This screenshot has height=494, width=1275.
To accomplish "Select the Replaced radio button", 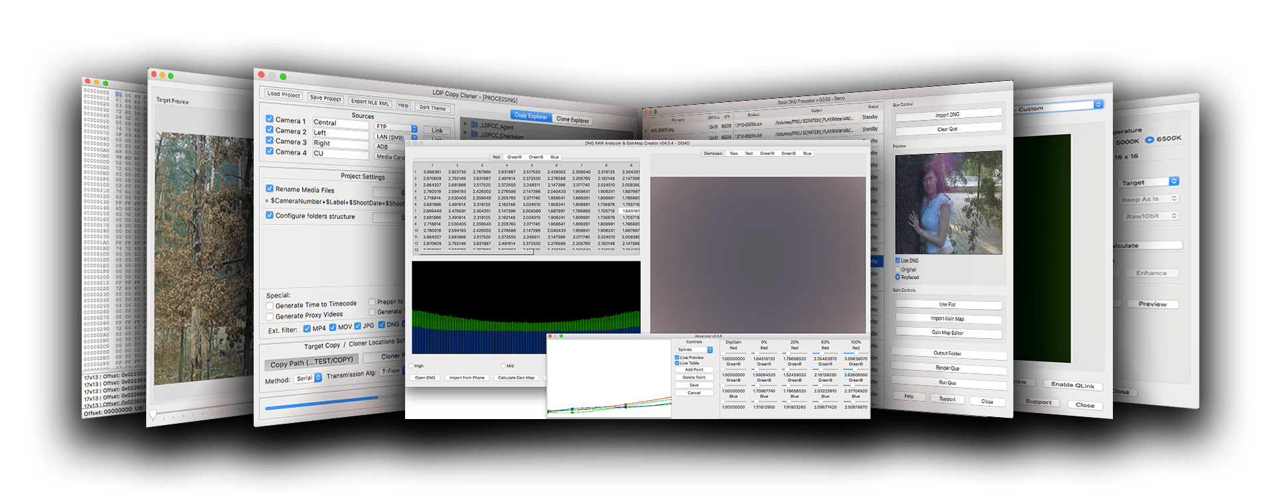I will coord(898,277).
